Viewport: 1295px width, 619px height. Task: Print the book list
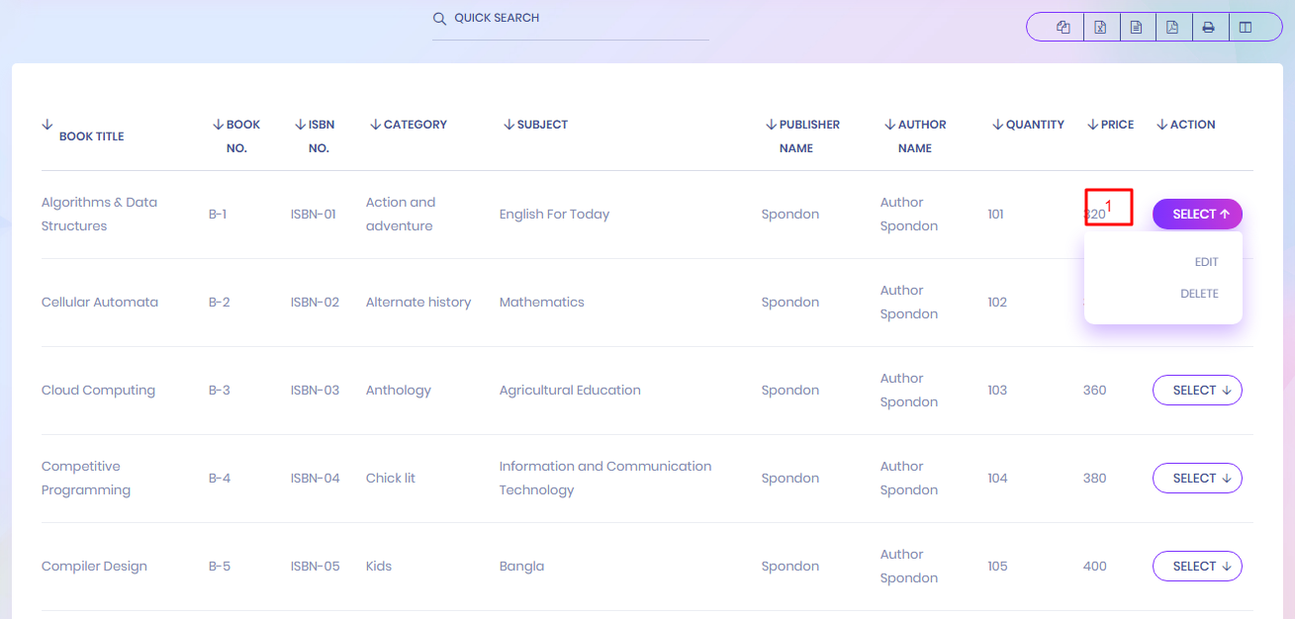[x=1208, y=28]
